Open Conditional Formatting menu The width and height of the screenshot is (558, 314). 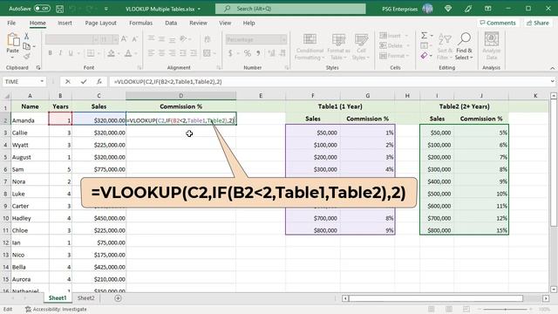(310, 46)
